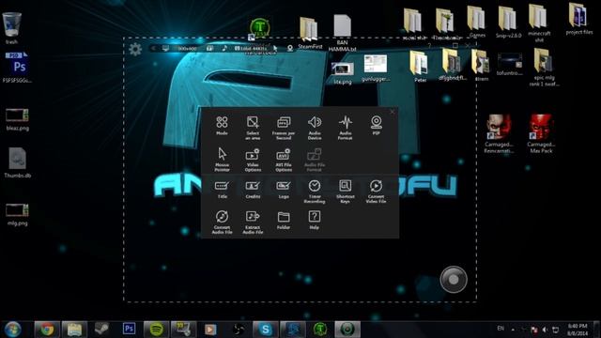Select Carmageddon Reincarnation shortcut
The width and height of the screenshot is (601, 338).
click(499, 133)
